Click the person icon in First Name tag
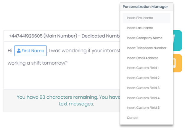The height and width of the screenshot is (136, 187). [x=19, y=51]
